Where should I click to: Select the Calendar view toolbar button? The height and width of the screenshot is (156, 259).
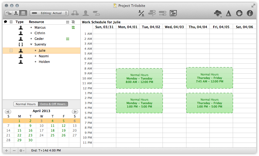(23, 13)
